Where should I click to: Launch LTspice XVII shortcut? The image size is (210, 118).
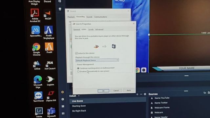[51, 96]
